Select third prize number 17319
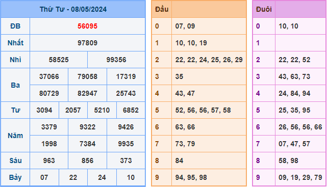The image size is (327, 187). tap(126, 76)
